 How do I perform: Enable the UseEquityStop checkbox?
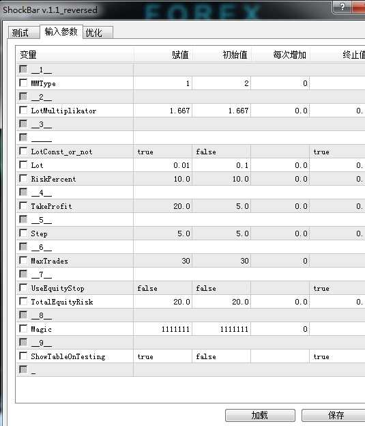point(23,287)
